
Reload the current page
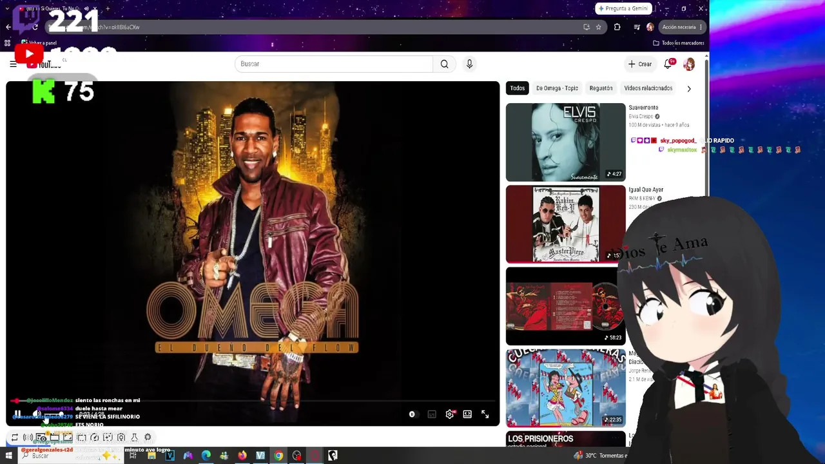pyautogui.click(x=35, y=27)
